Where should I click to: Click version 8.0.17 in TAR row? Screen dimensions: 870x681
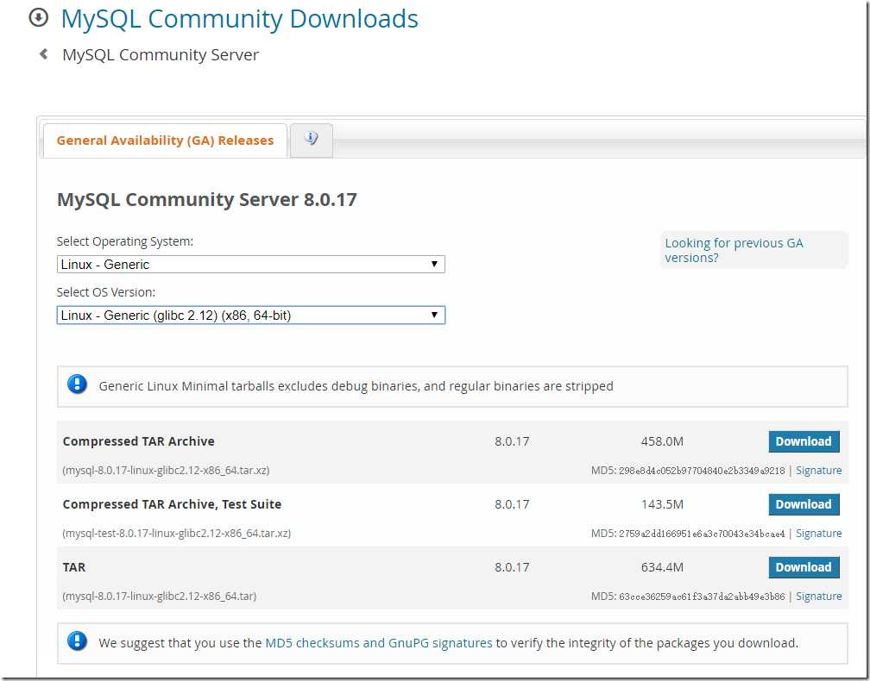click(x=512, y=567)
